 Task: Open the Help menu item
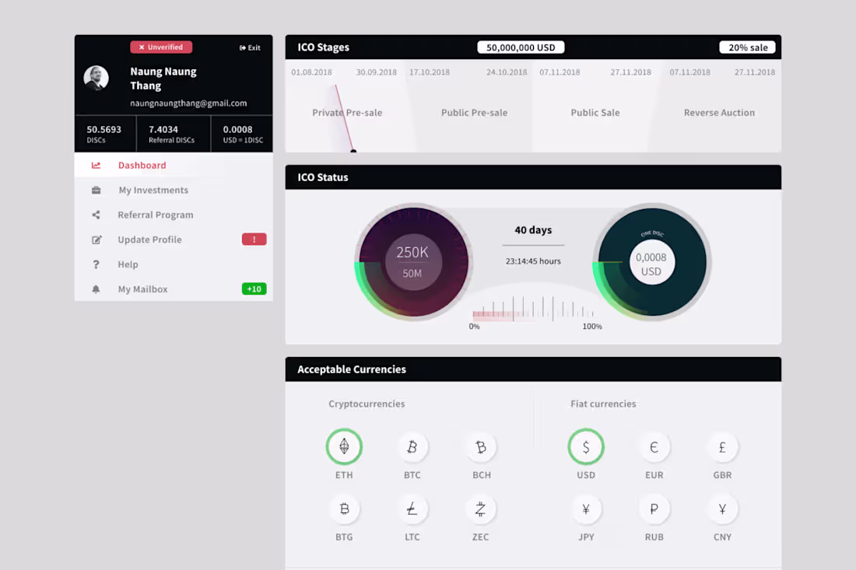[174, 264]
